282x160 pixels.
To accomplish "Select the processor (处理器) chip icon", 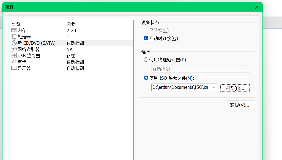I will pyautogui.click(x=14, y=37).
